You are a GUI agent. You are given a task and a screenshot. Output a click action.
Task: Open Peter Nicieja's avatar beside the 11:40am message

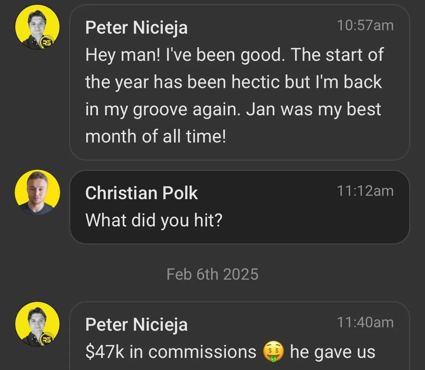(37, 324)
